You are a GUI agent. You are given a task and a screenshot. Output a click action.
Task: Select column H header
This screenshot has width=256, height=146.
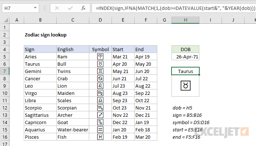click(185, 20)
